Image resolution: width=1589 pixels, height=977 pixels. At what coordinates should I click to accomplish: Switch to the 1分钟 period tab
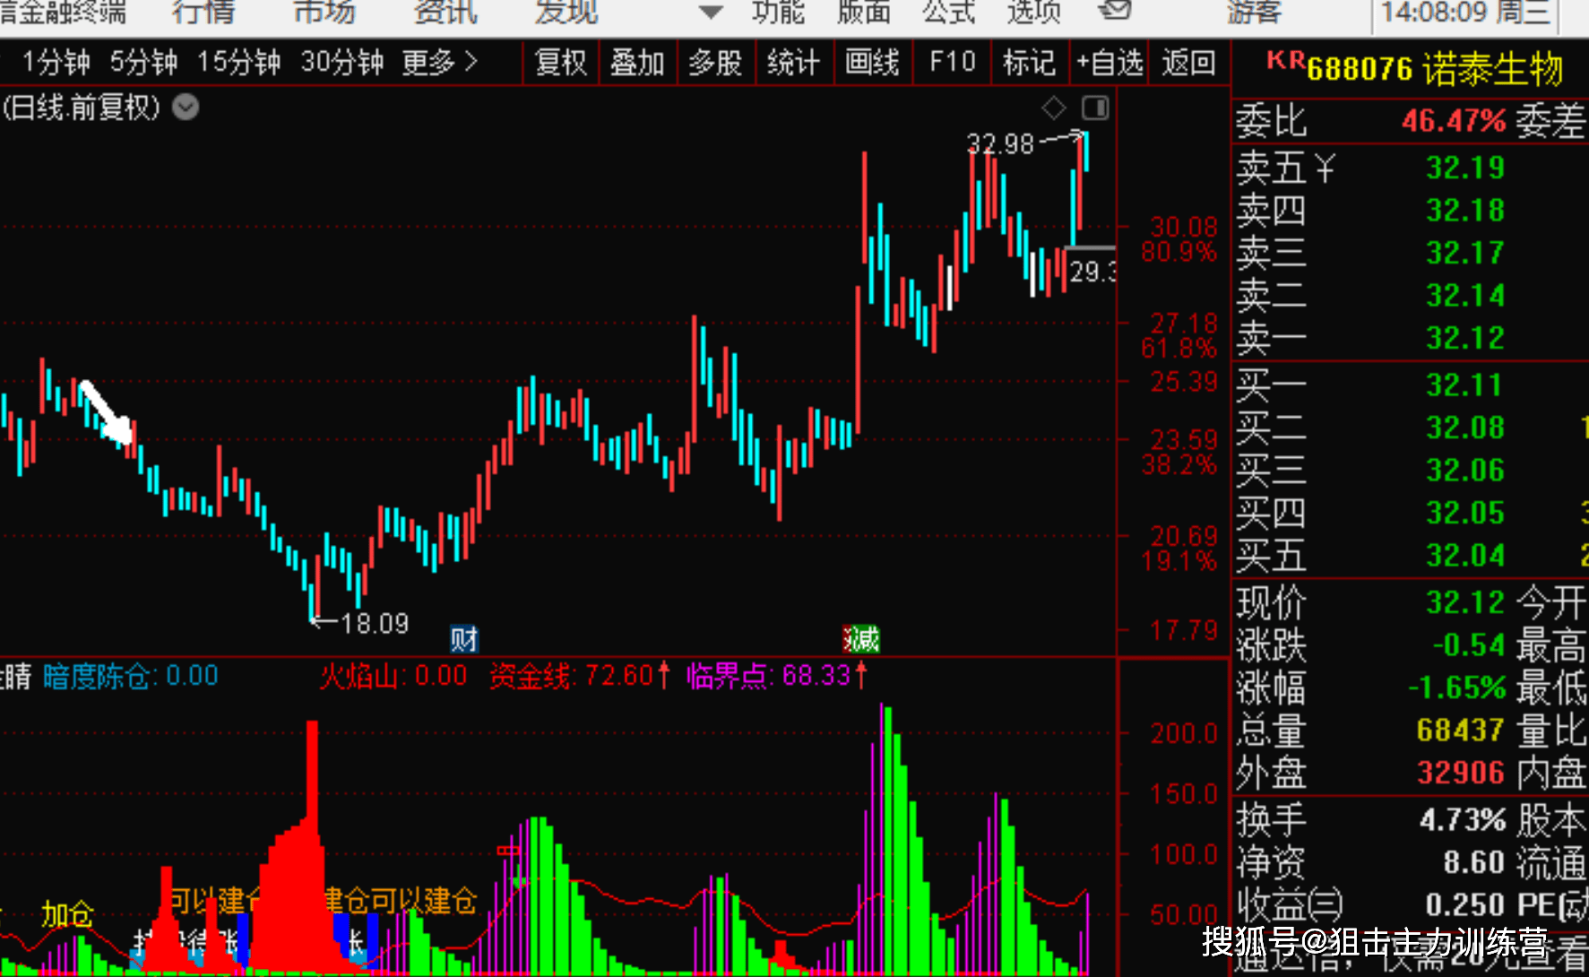56,63
